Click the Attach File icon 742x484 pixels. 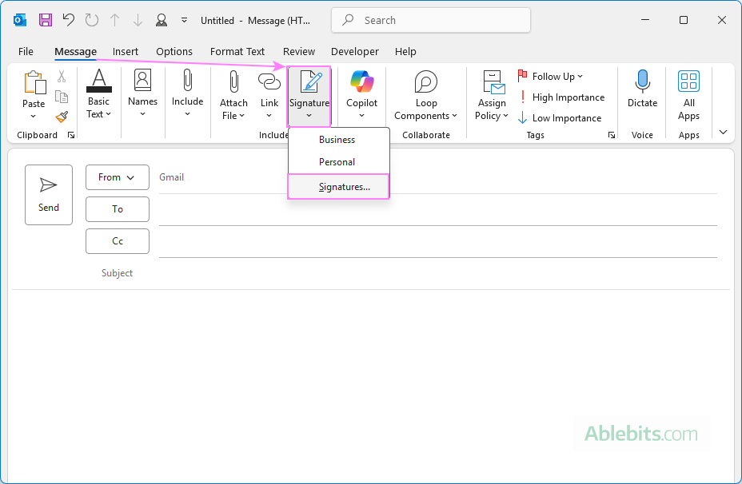tap(233, 82)
